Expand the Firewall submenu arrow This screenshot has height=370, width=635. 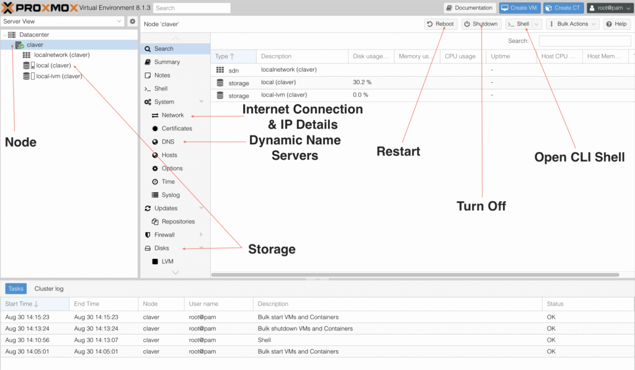201,235
